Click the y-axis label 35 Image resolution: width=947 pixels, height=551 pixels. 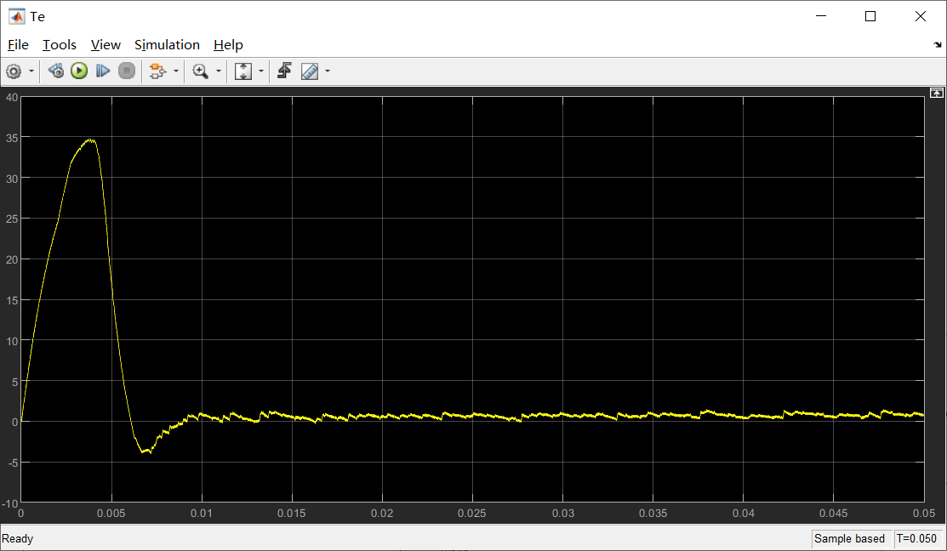click(x=11, y=138)
